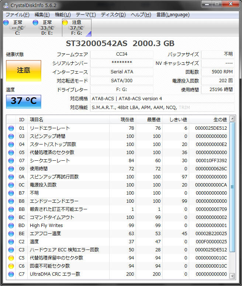The width and height of the screenshot is (242, 286).
Task: Click status icon for B8 エンドツーエンドエラー
Action: (11, 201)
